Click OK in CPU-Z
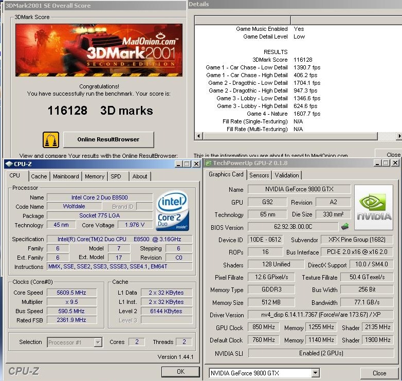This screenshot has width=402, height=381. [180, 372]
